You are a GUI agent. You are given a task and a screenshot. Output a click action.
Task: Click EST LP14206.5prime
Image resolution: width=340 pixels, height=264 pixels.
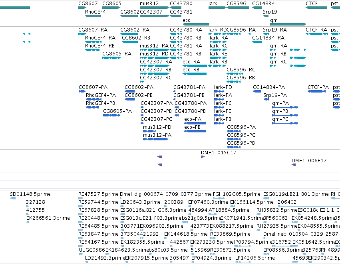[243, 262]
